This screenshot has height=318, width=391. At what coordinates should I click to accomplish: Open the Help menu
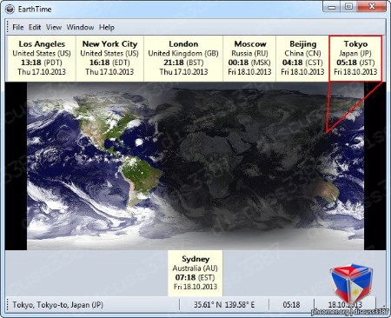point(107,27)
